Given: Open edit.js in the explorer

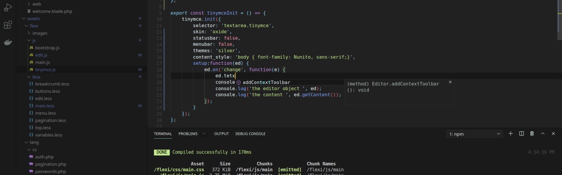Looking at the screenshot, I should (x=41, y=55).
